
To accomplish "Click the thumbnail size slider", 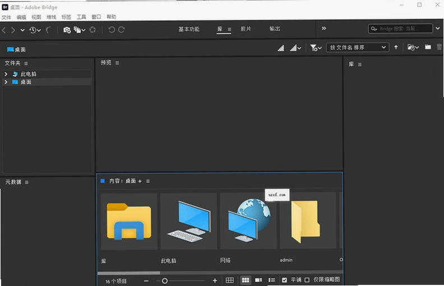I will pos(181,281).
